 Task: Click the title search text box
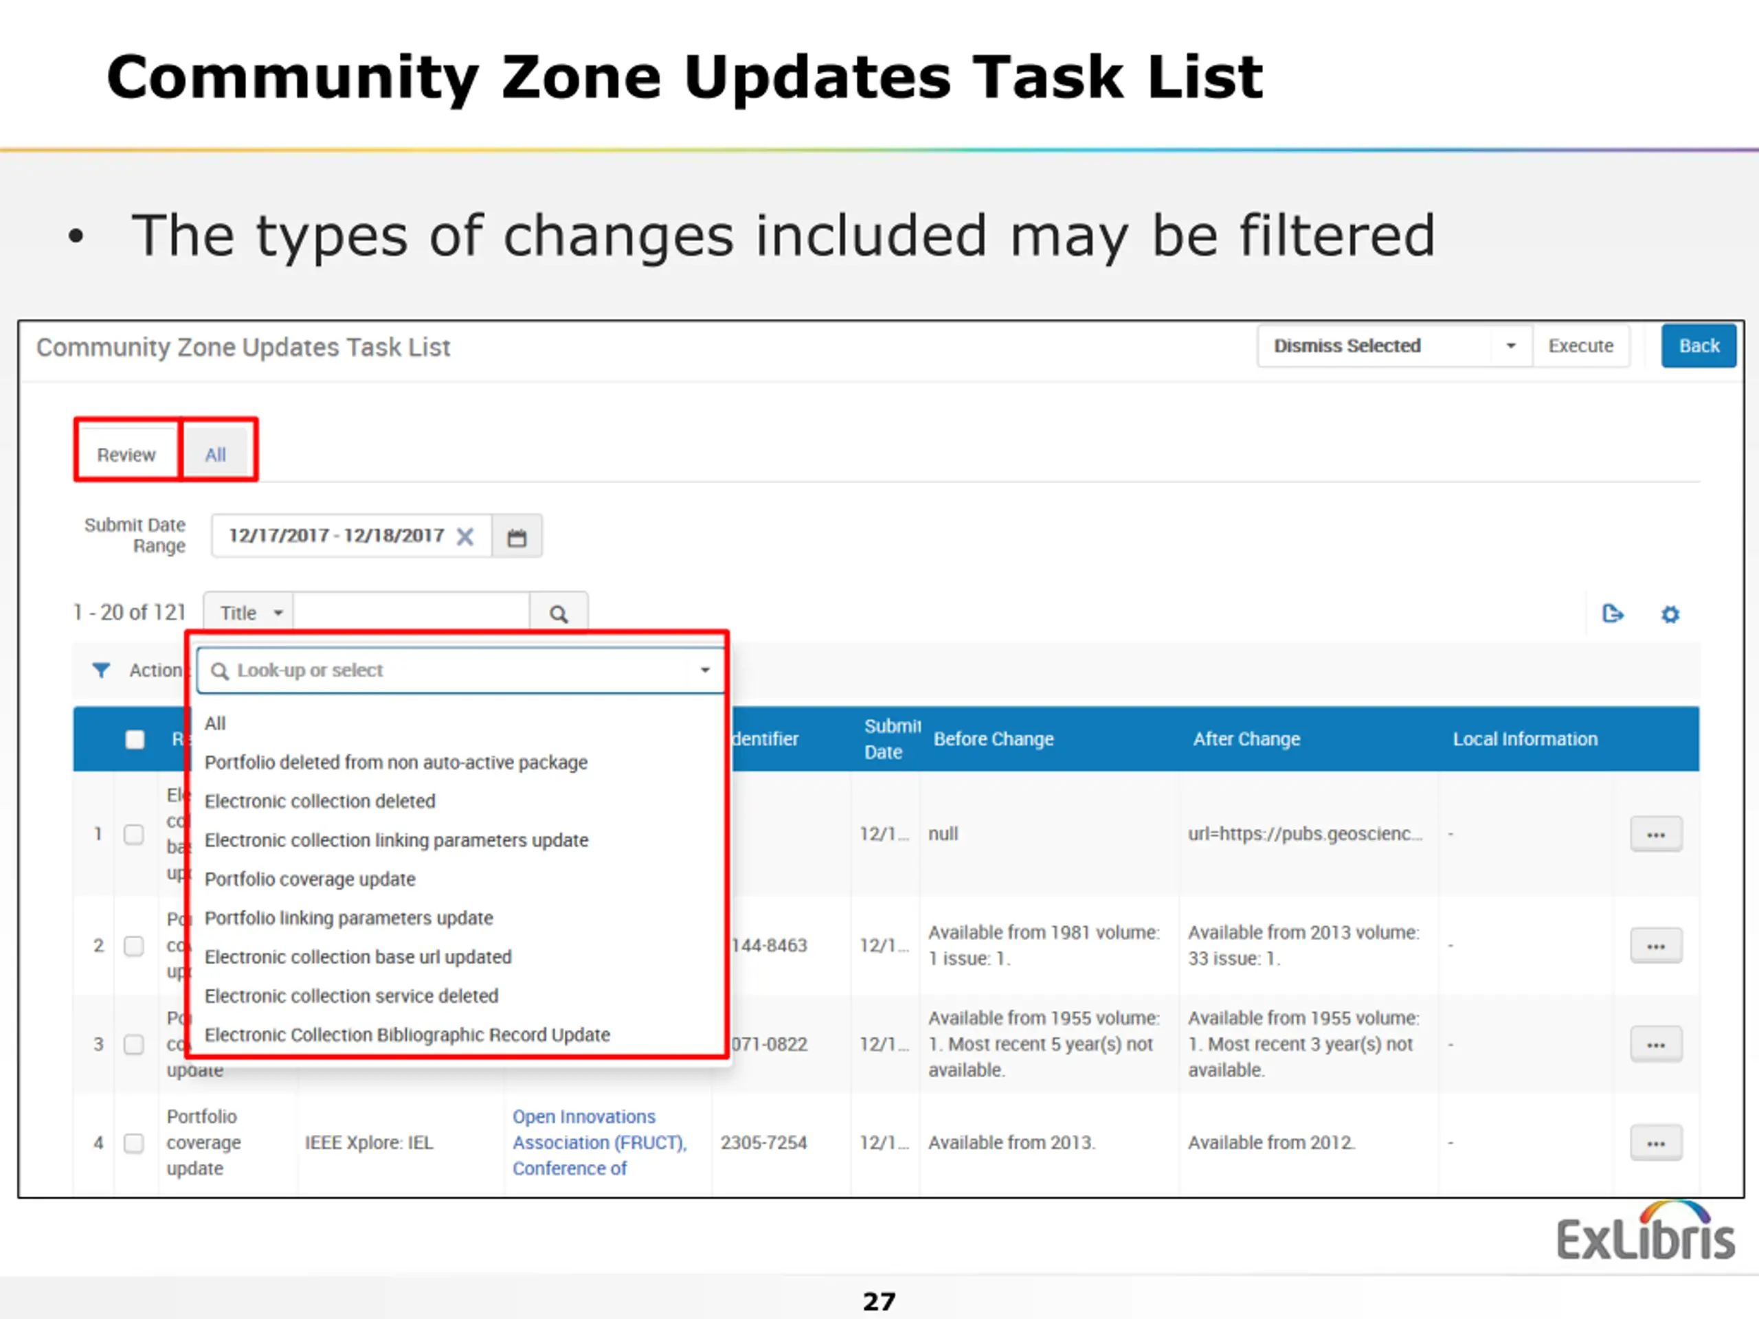point(412,613)
